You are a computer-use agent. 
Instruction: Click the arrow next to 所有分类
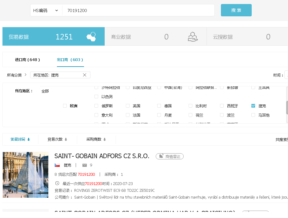tap(26, 75)
